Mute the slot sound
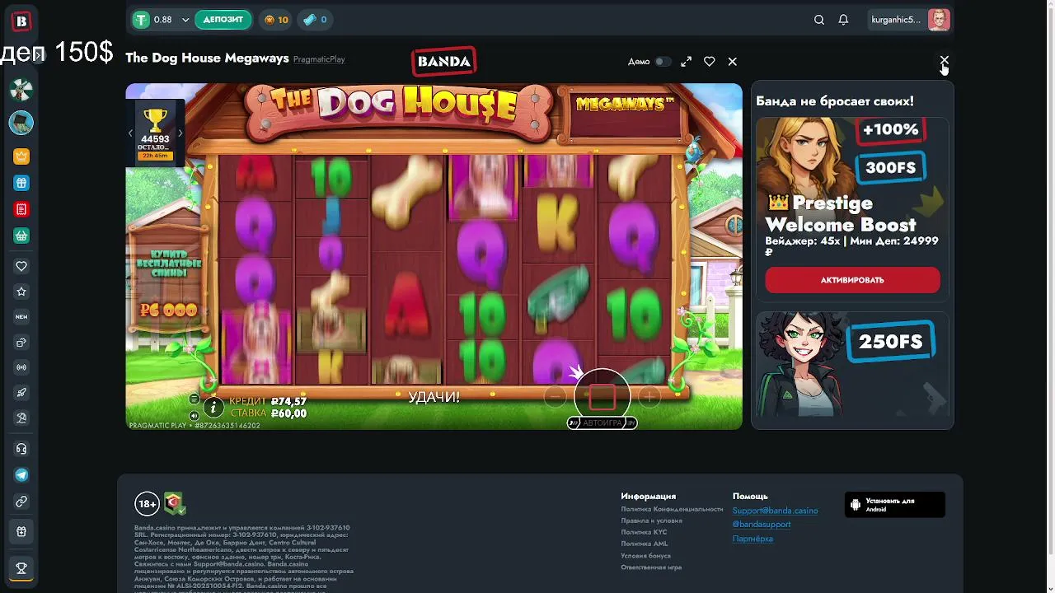Image resolution: width=1055 pixels, height=593 pixels. 195,416
